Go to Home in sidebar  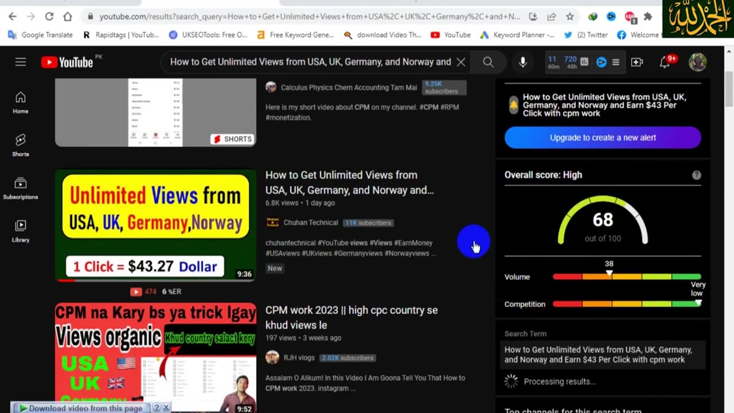coord(21,103)
